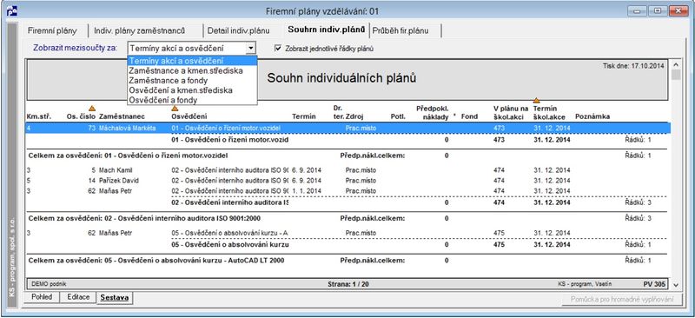Select the row 'Máchalová Markéta'
695x318 pixels.
pyautogui.click(x=348, y=128)
